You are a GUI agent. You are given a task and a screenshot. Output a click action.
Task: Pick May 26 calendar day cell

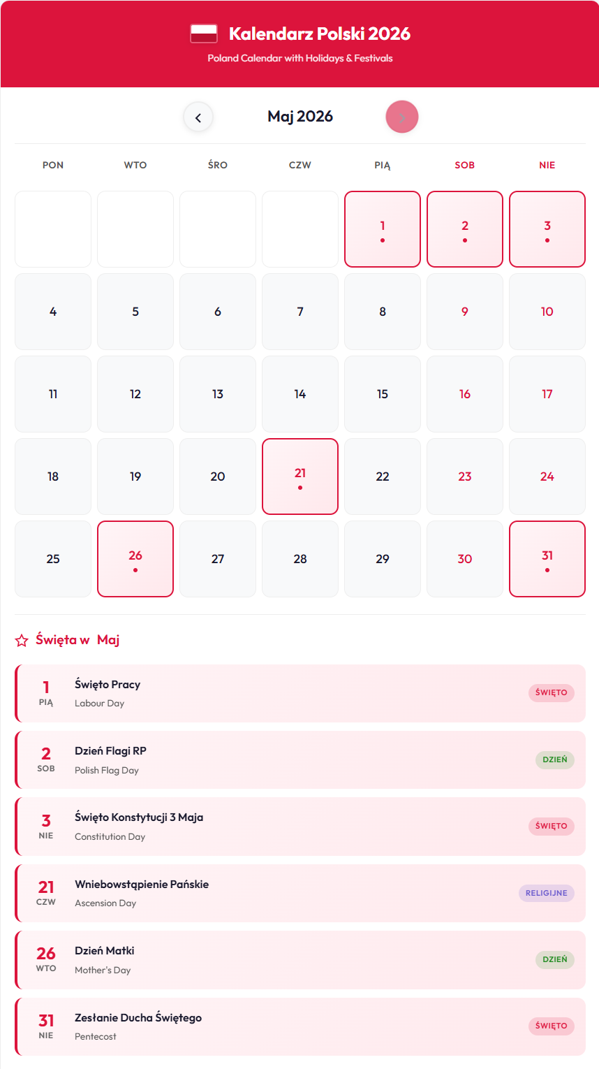[135, 559]
